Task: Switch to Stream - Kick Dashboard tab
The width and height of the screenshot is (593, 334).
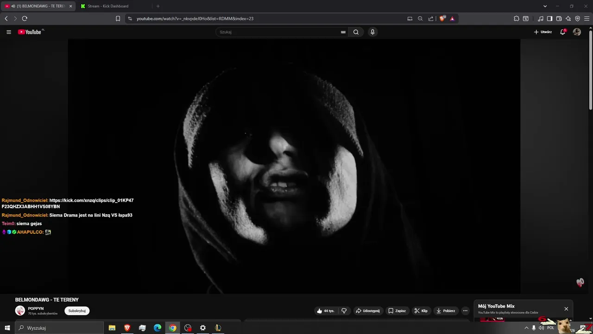Action: click(114, 6)
